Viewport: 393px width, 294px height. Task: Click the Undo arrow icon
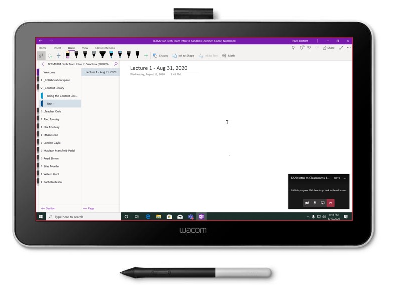click(x=309, y=48)
